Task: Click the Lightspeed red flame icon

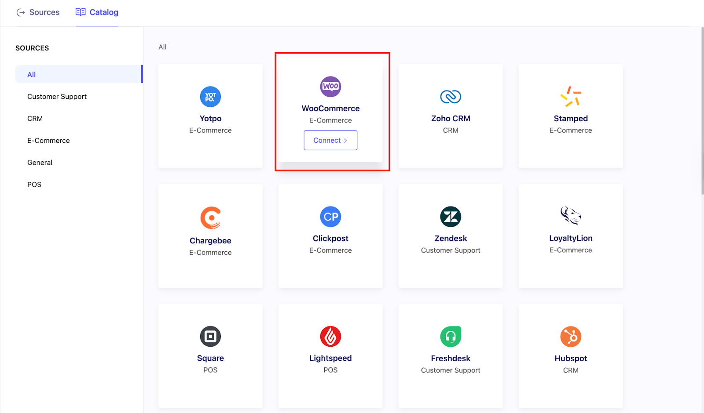Action: 330,337
